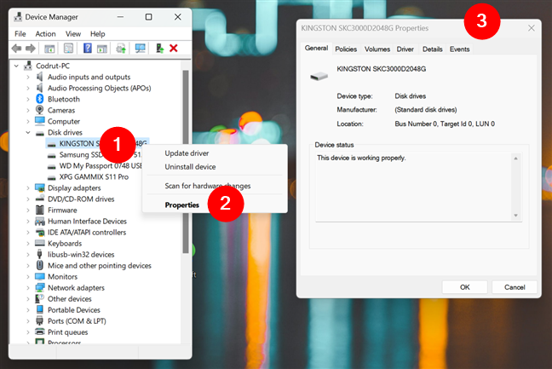Click the Codrut-PC computer icon
Viewport: 552px width, 369px height.
(x=28, y=66)
